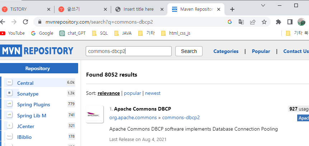
Task: Click the address bar URL
Action: click(x=99, y=22)
